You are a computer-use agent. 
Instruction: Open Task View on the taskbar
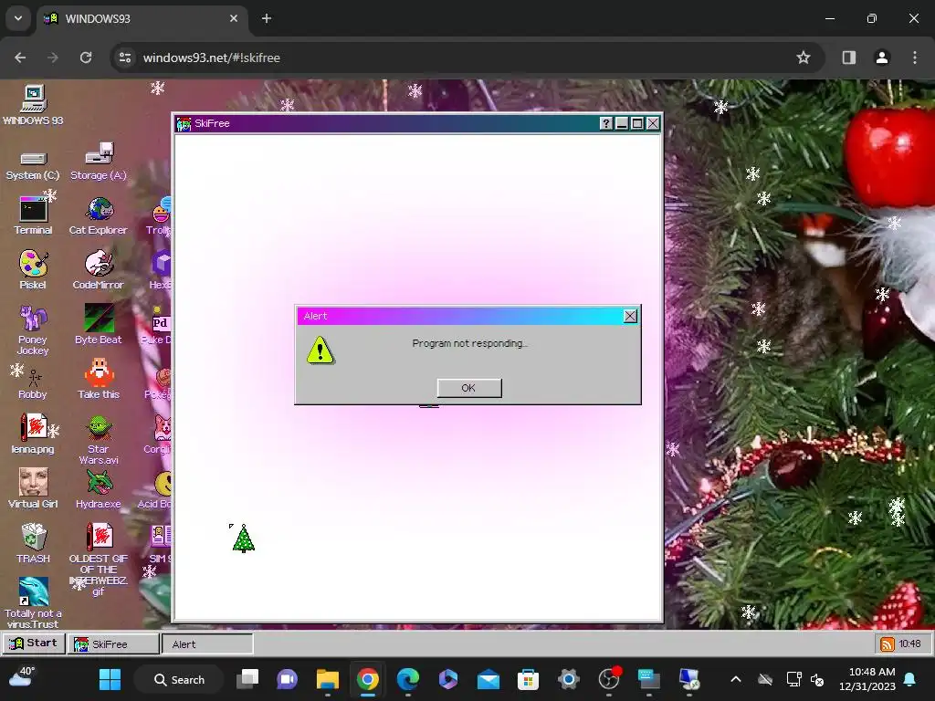coord(247,679)
